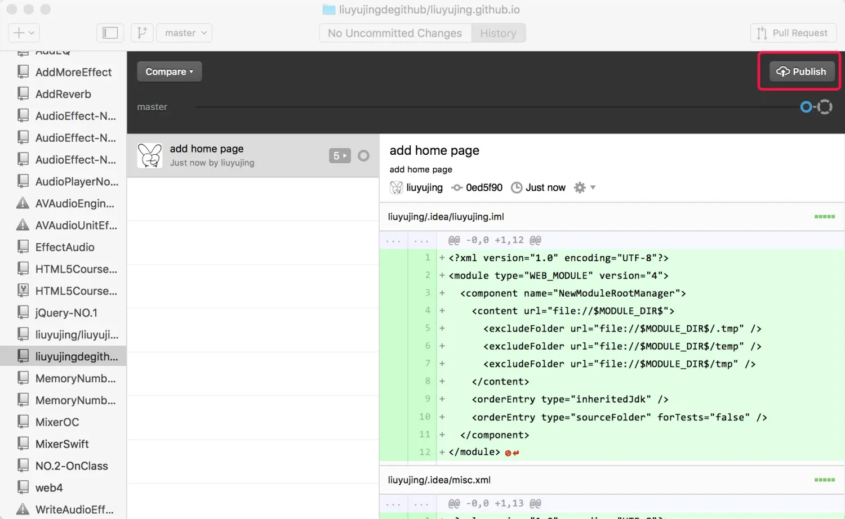Image resolution: width=845 pixels, height=519 pixels.
Task: Click the dashed circle at timeline end
Action: pyautogui.click(x=825, y=107)
